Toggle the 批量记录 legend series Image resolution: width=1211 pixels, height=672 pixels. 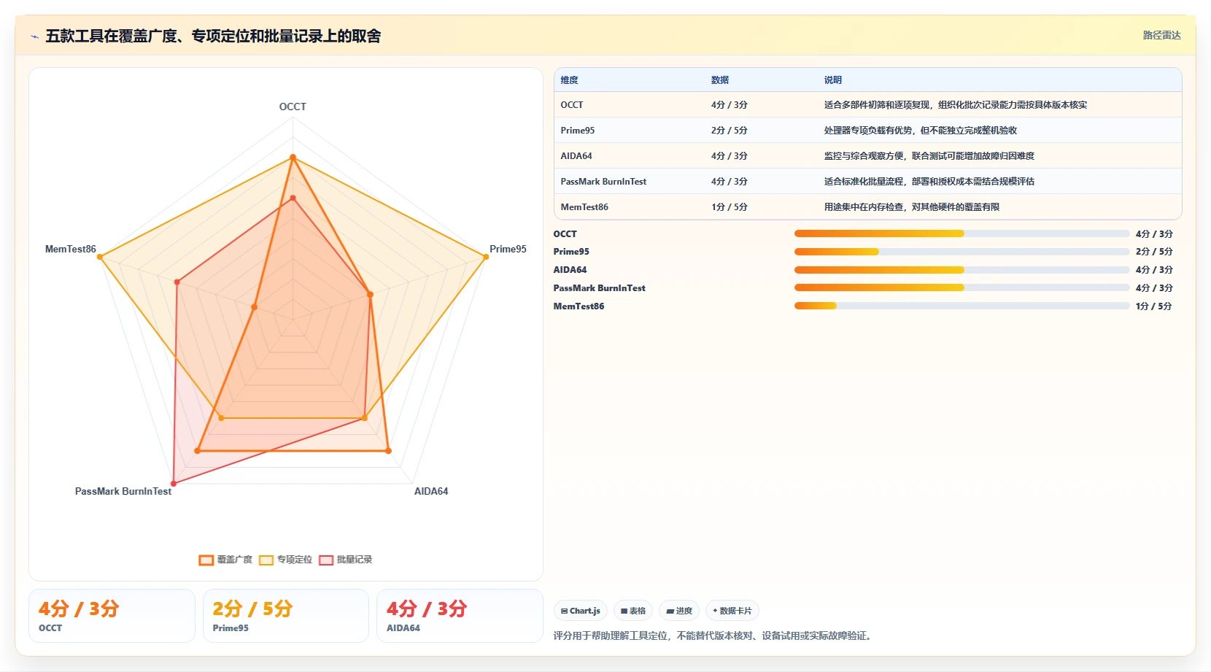pyautogui.click(x=345, y=560)
